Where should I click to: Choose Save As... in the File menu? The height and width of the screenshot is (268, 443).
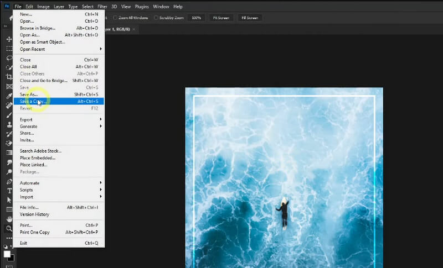pos(59,94)
